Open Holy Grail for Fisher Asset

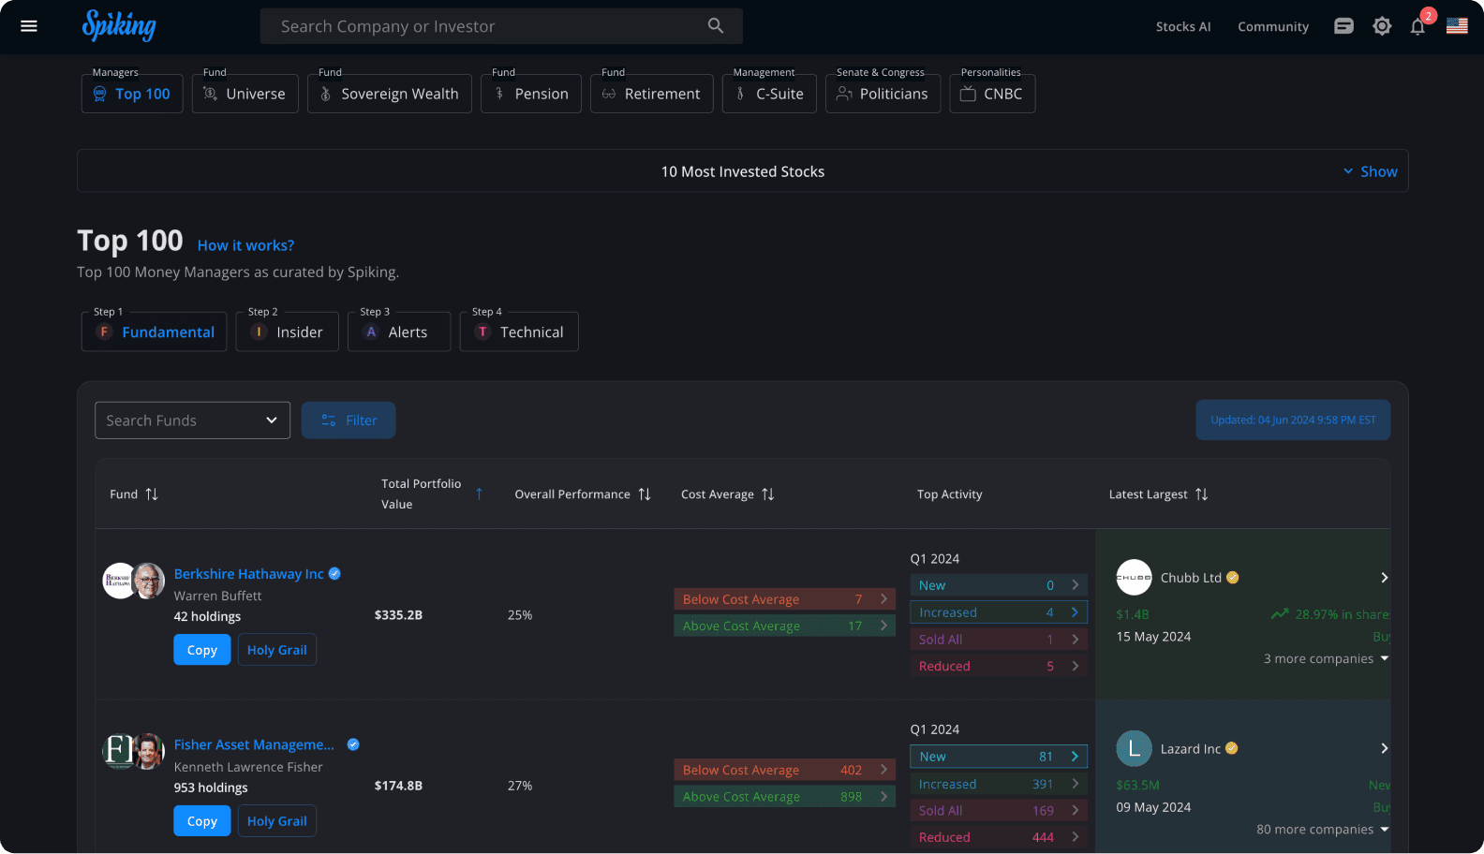(277, 821)
